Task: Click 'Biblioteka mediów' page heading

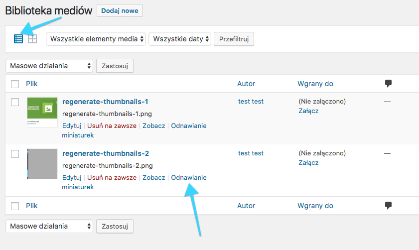Action: pos(49,10)
